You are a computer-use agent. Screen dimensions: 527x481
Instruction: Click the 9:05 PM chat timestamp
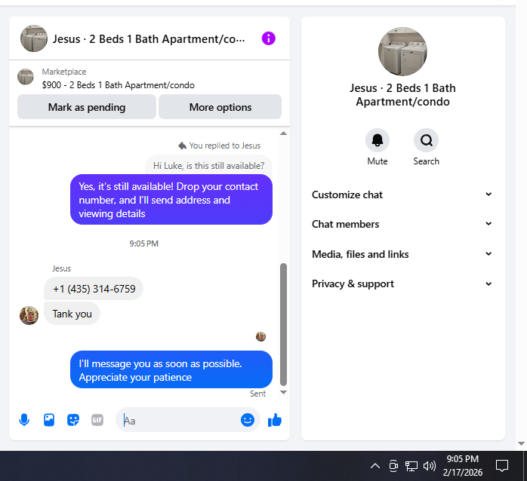tap(144, 244)
